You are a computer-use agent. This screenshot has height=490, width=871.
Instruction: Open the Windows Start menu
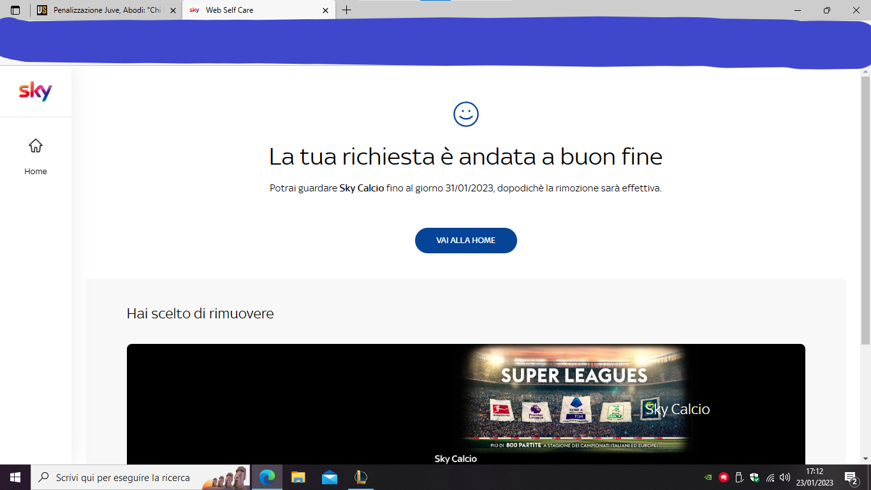click(x=15, y=477)
